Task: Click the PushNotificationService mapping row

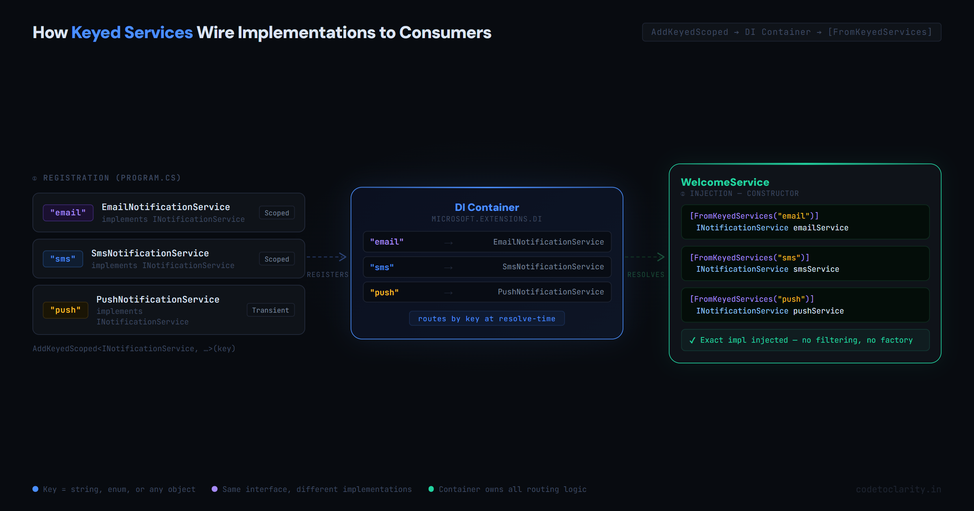Action: pyautogui.click(x=487, y=292)
